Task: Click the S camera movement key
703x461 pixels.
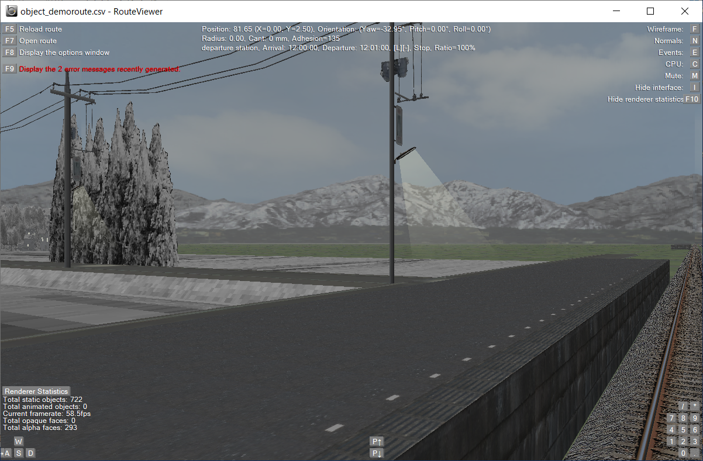Action: [x=19, y=453]
